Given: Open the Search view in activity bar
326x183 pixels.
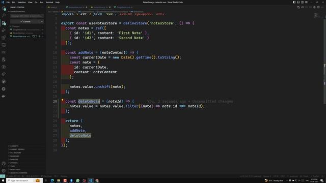Looking at the screenshot, I should [x=4, y=16].
